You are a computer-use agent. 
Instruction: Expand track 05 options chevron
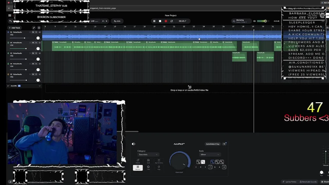point(40,74)
